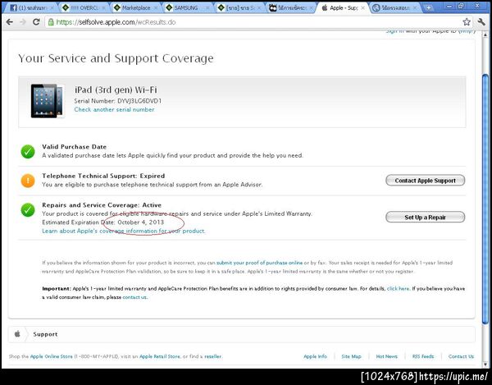492x385 pixels.
Task: Switch to the Marketplace tab
Action: (x=135, y=8)
